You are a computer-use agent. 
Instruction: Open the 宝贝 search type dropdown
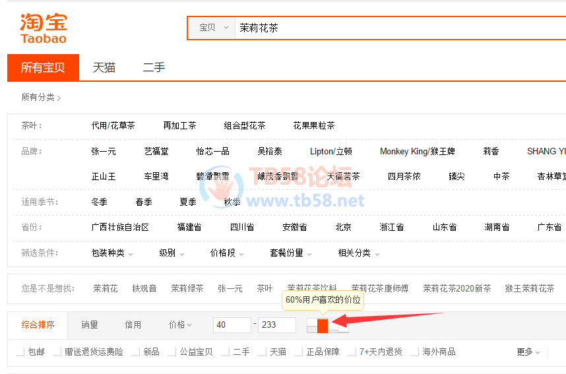(214, 28)
